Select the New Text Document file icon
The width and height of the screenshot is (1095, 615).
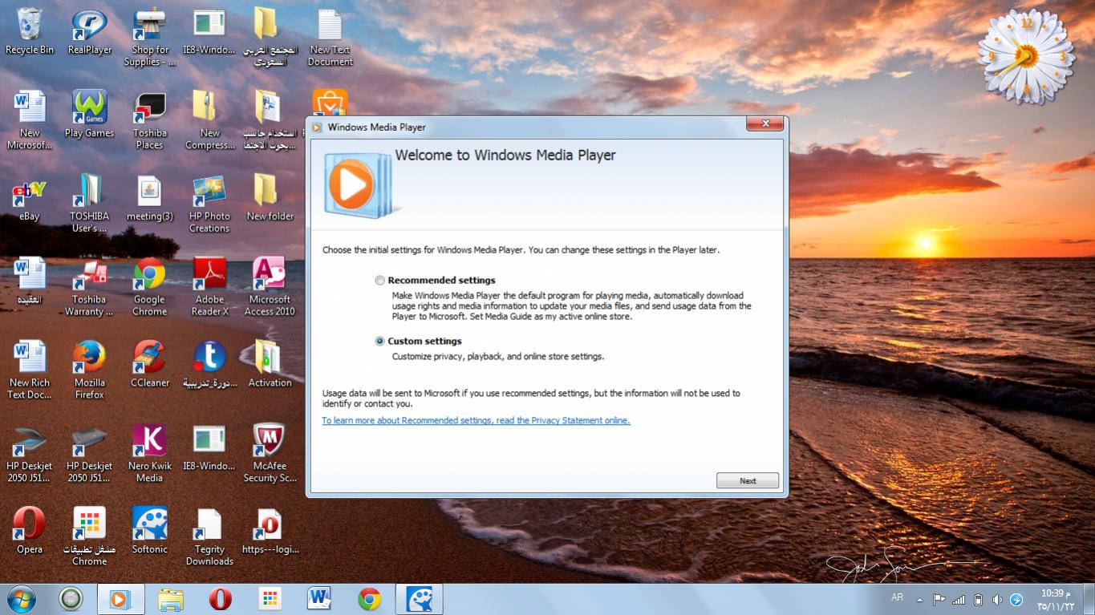tap(330, 38)
